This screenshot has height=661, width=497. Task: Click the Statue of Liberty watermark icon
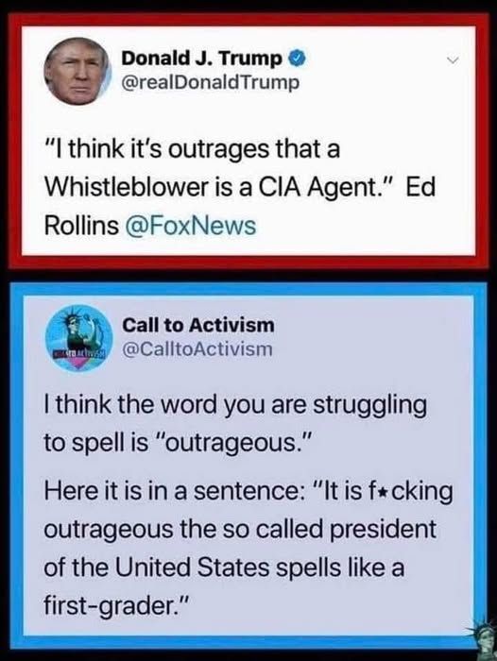(485, 642)
